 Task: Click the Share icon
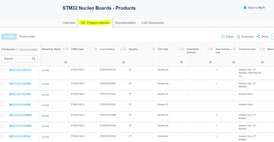(258, 36)
